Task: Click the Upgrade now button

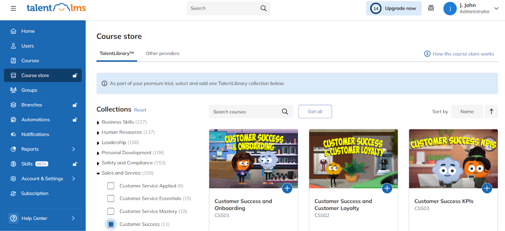Action: point(394,8)
